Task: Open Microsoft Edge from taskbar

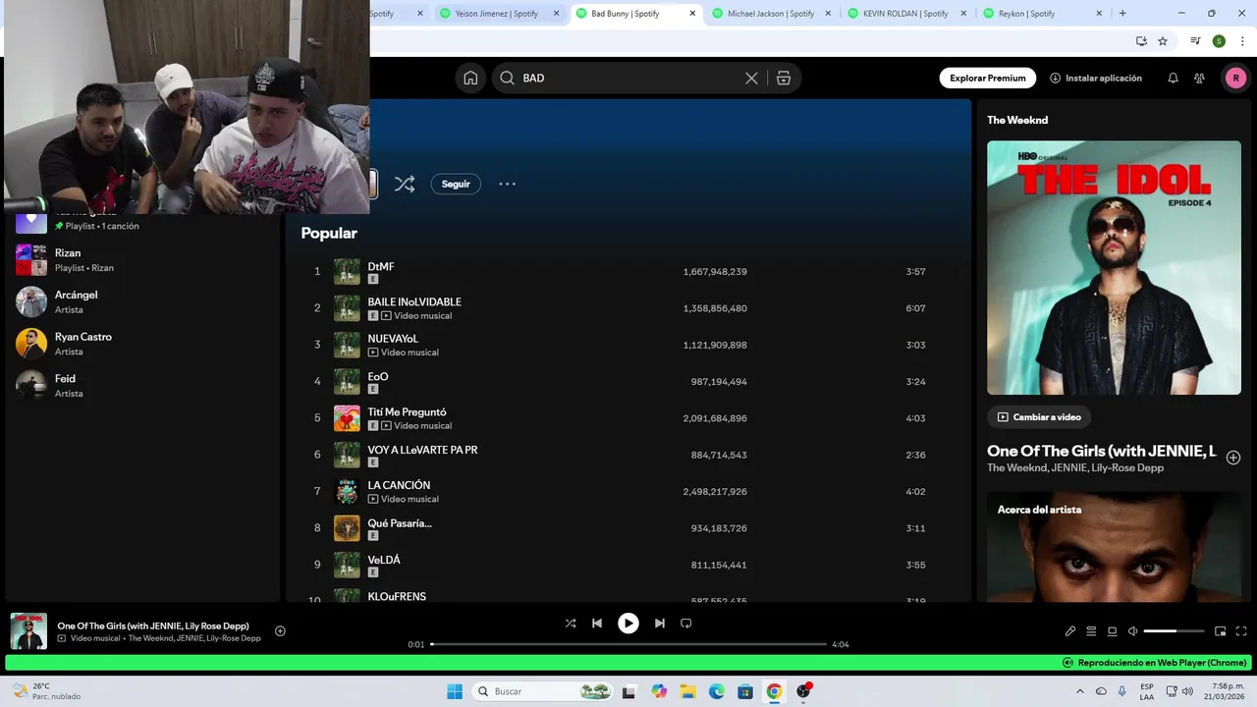Action: pyautogui.click(x=717, y=691)
